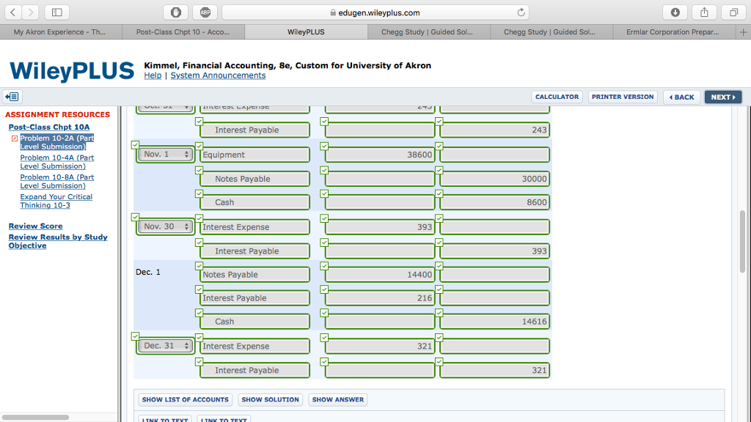Screen dimensions: 751x422
Task: Open Safari's downloads icon
Action: tap(675, 12)
